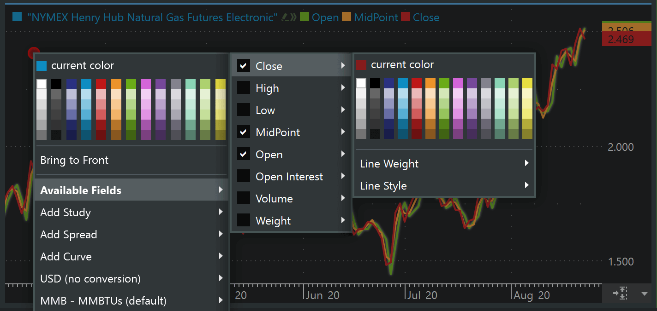
Task: Click the Aug-20 date axis label
Action: point(532,295)
